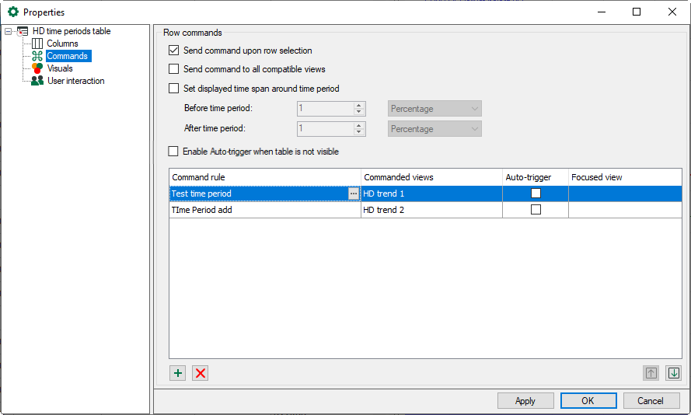This screenshot has height=415, width=691.
Task: Click the green plus add-row icon
Action: pyautogui.click(x=178, y=373)
